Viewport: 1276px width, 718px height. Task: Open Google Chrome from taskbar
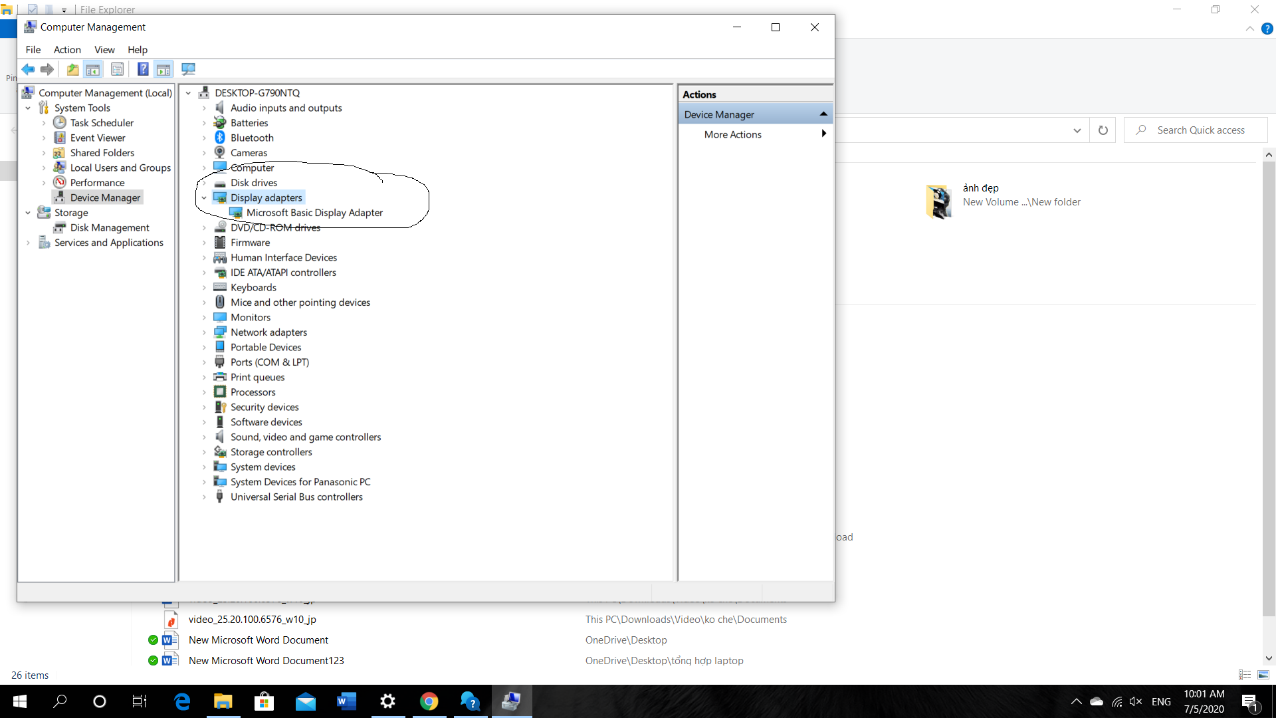click(x=429, y=701)
